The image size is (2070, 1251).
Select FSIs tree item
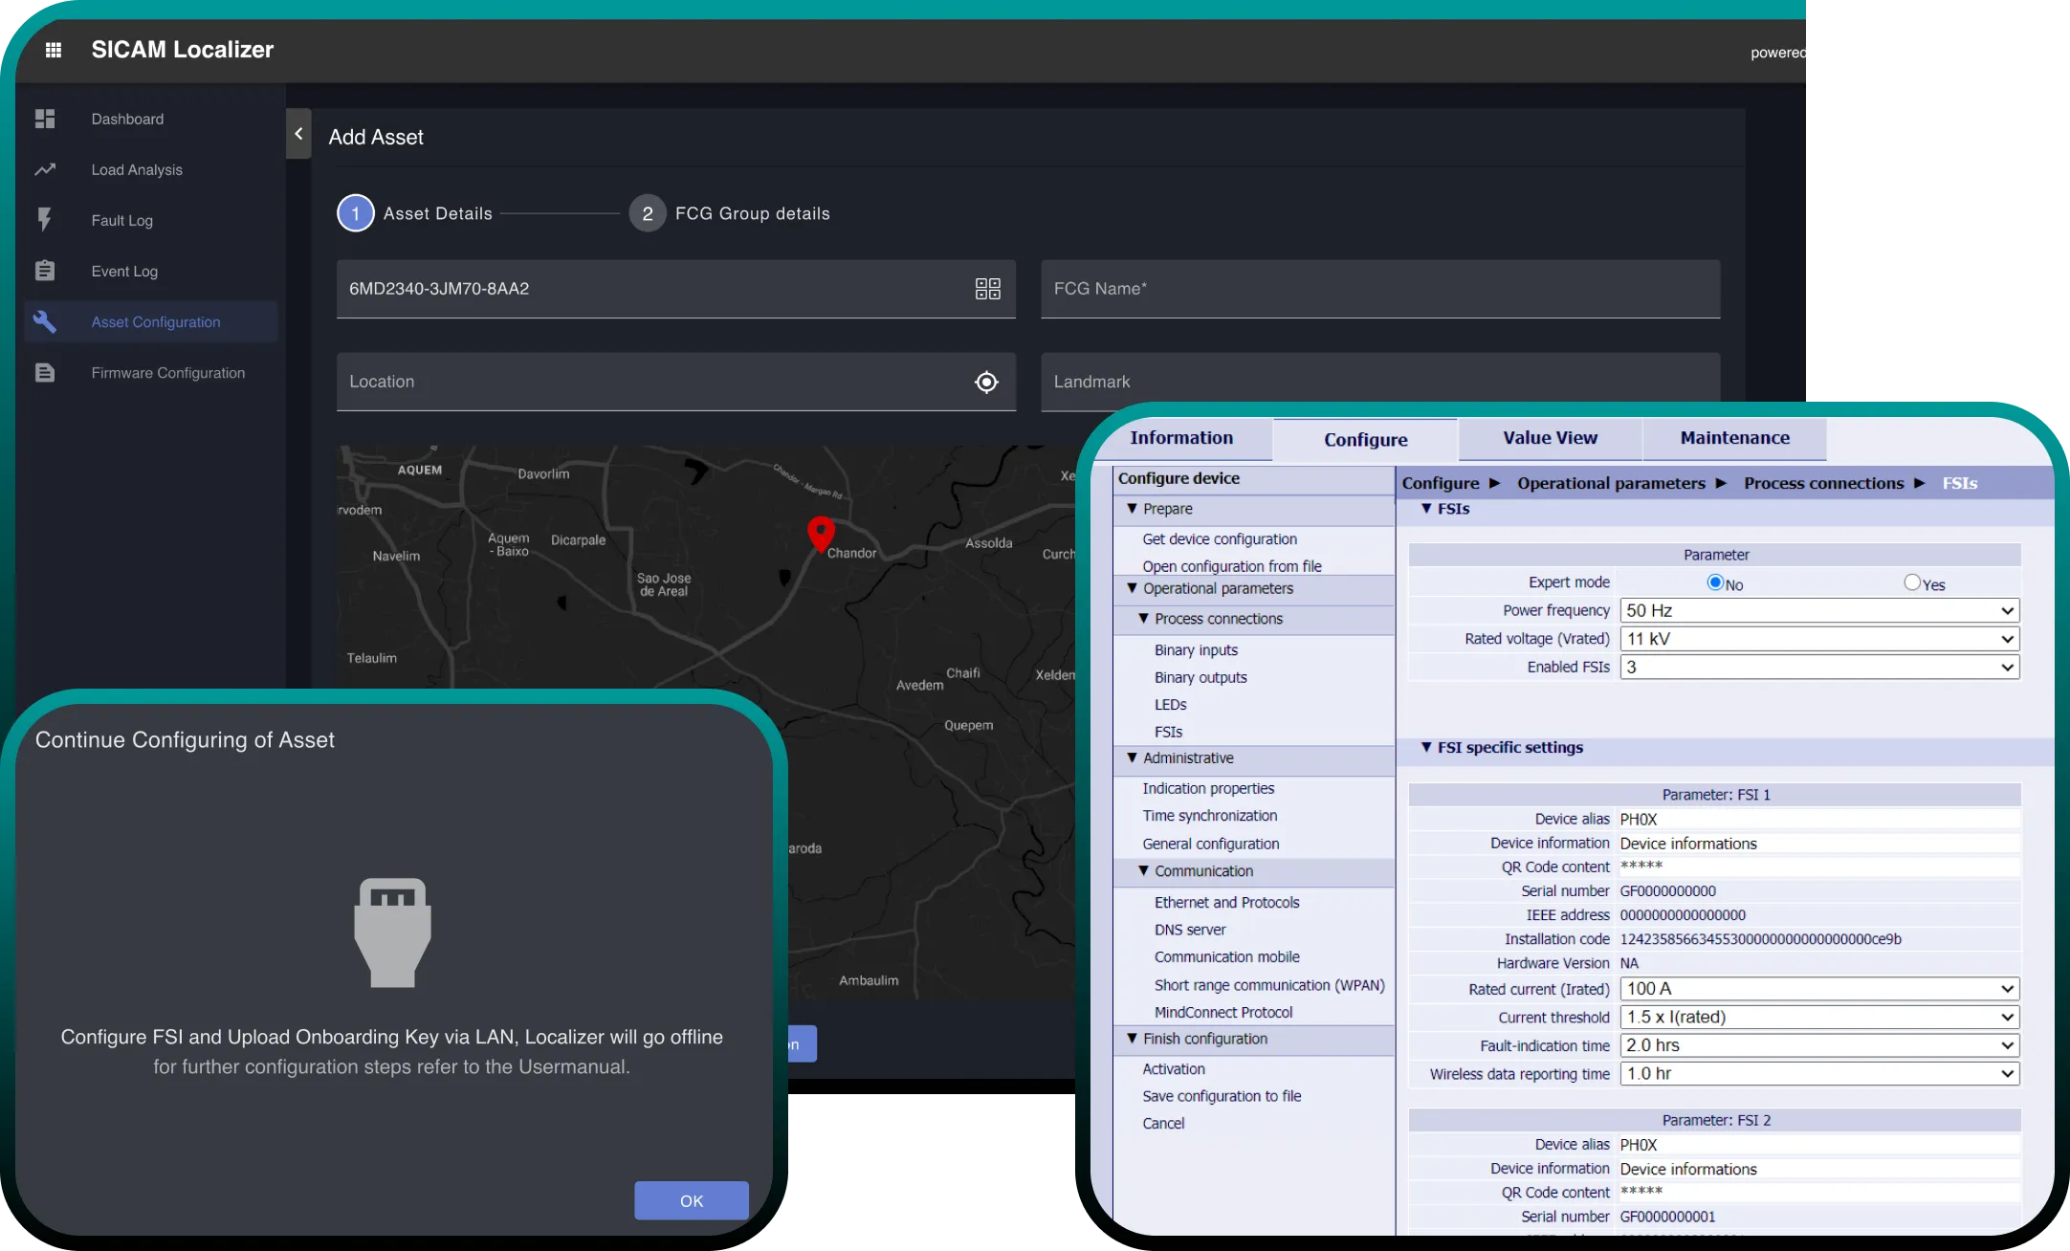[x=1168, y=732]
